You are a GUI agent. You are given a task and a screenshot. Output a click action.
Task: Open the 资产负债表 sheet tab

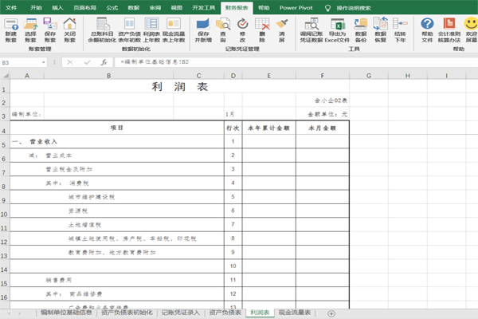pos(225,313)
